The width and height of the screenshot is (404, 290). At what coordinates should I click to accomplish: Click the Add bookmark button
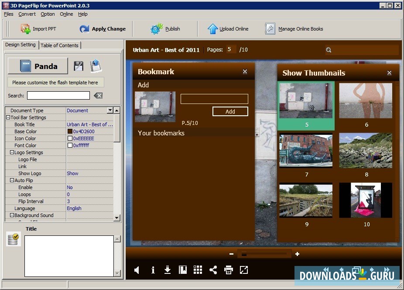pyautogui.click(x=230, y=111)
